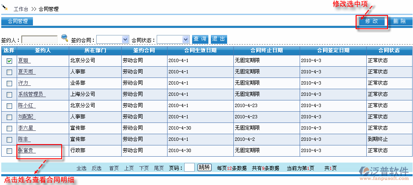Viewport: 413px width, 185px height.
Task: Open contract details for 张富贵
Action: coord(26,150)
